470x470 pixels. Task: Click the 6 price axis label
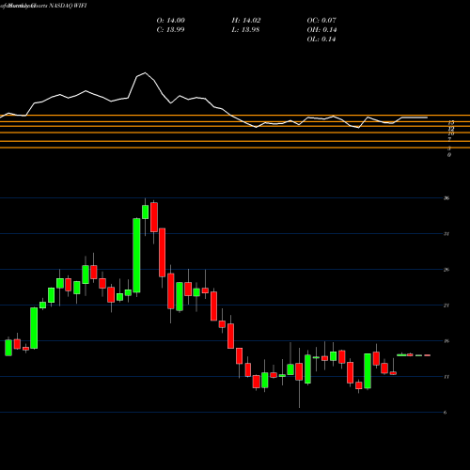pos(446,413)
